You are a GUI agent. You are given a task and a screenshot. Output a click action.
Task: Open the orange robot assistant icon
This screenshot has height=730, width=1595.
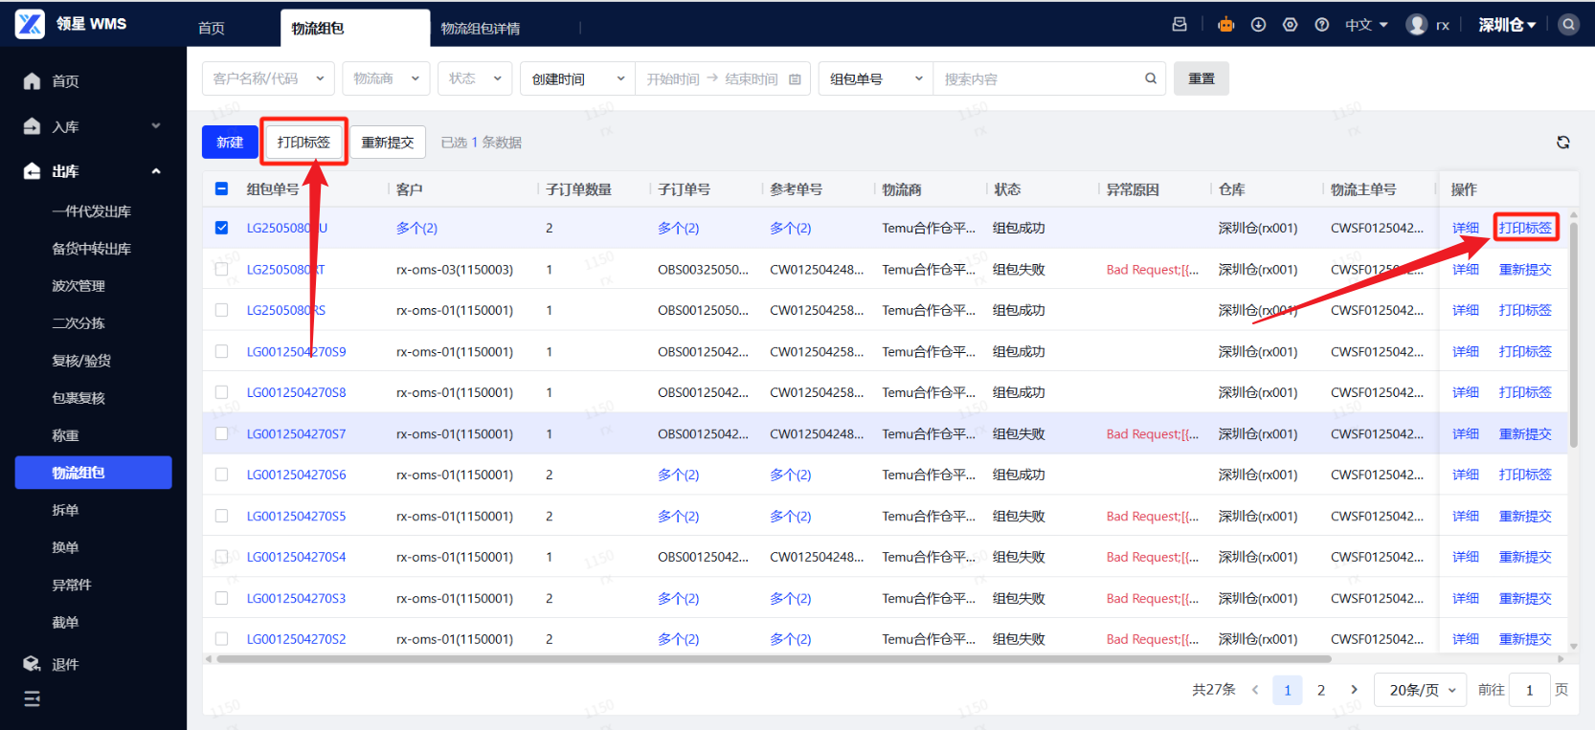1225,25
